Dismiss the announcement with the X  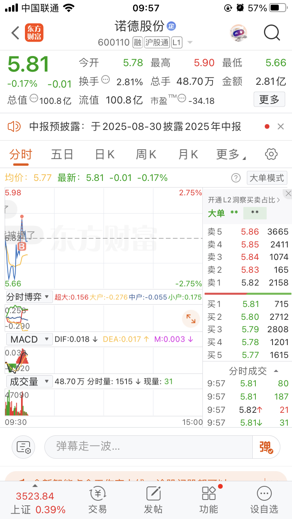point(281,126)
